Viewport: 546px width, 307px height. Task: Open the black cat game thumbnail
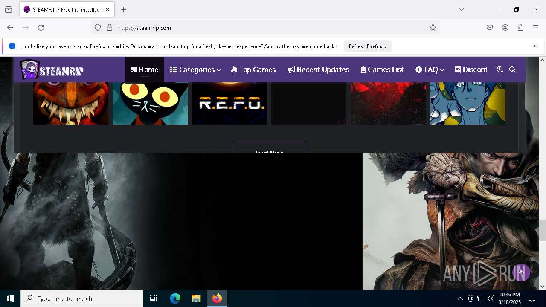(150, 104)
